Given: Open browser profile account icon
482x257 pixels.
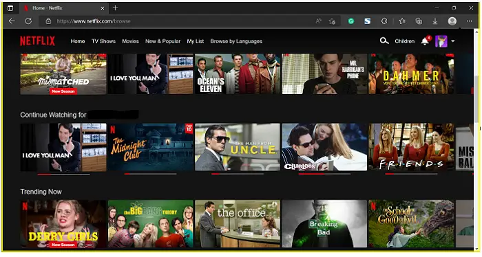Looking at the screenshot, I should 452,21.
